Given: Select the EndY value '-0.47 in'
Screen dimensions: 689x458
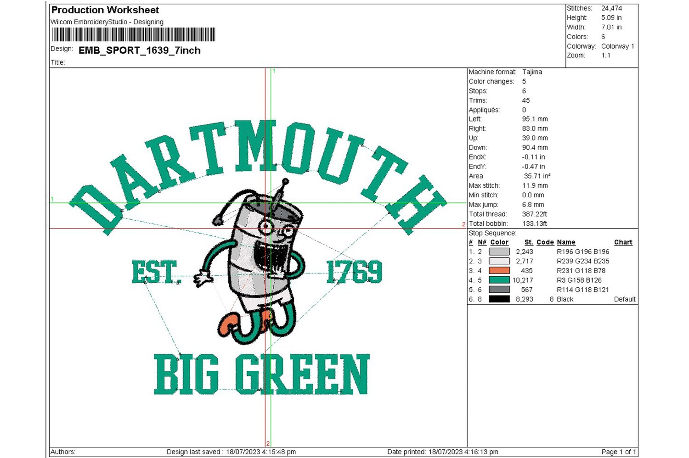Looking at the screenshot, I should click(534, 167).
